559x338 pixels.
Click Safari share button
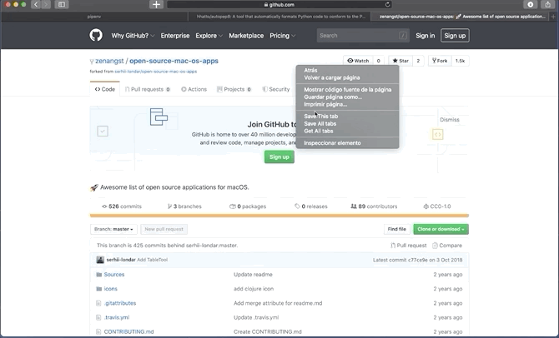(547, 4)
